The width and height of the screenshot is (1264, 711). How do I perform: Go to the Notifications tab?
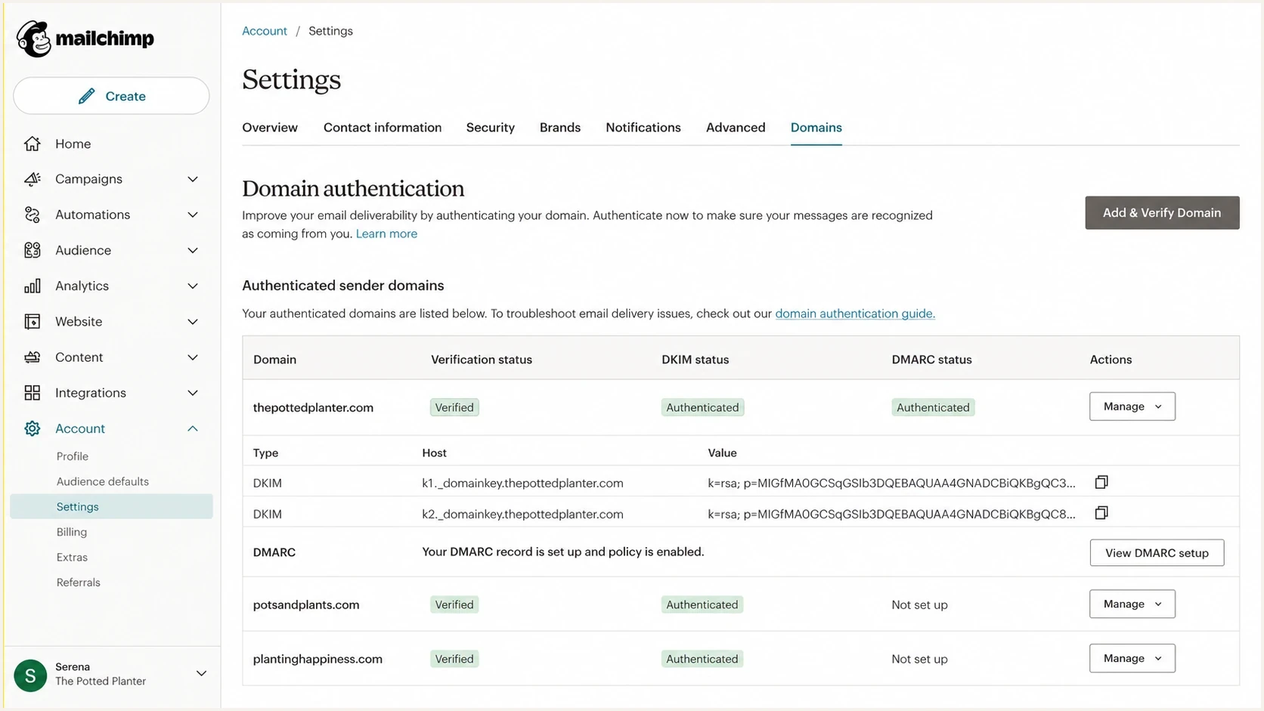pos(643,128)
